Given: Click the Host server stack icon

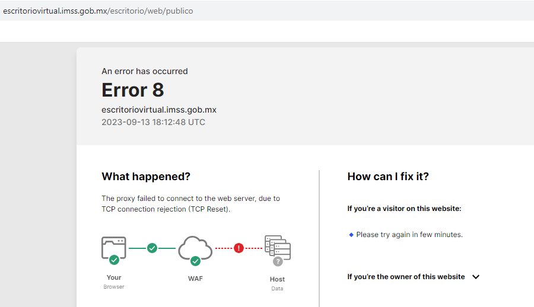Looking at the screenshot, I should coord(278,248).
